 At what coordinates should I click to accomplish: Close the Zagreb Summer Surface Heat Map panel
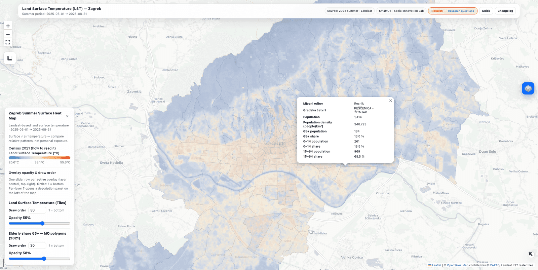pyautogui.click(x=67, y=116)
